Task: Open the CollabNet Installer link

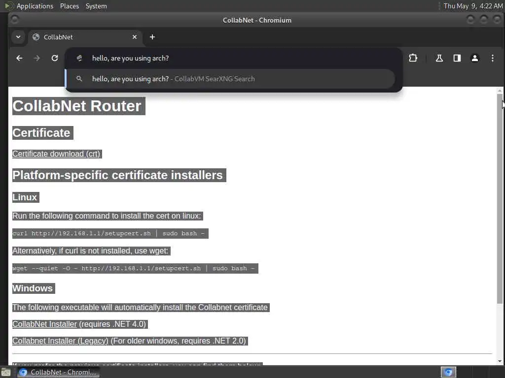Action: 44,324
